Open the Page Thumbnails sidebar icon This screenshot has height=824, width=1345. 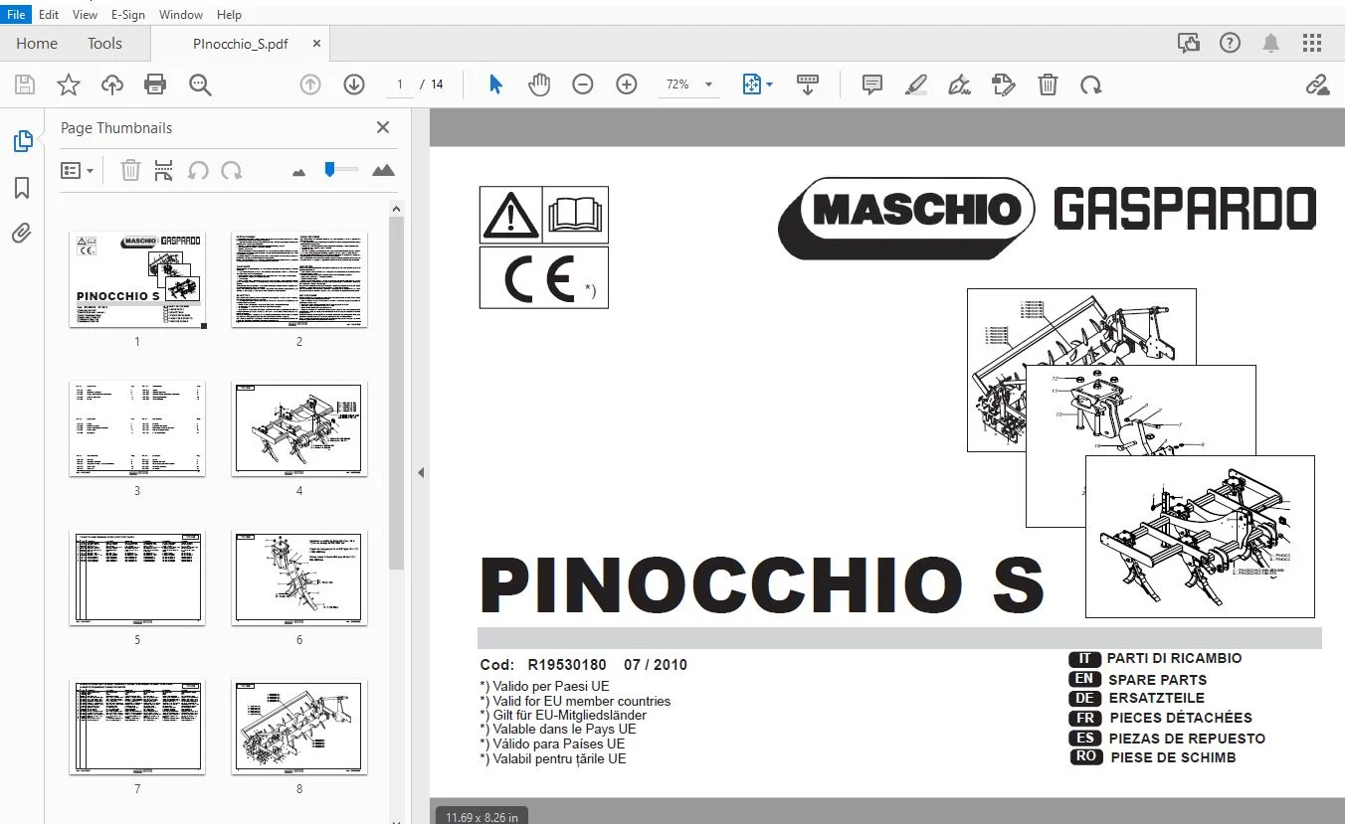pos(22,141)
